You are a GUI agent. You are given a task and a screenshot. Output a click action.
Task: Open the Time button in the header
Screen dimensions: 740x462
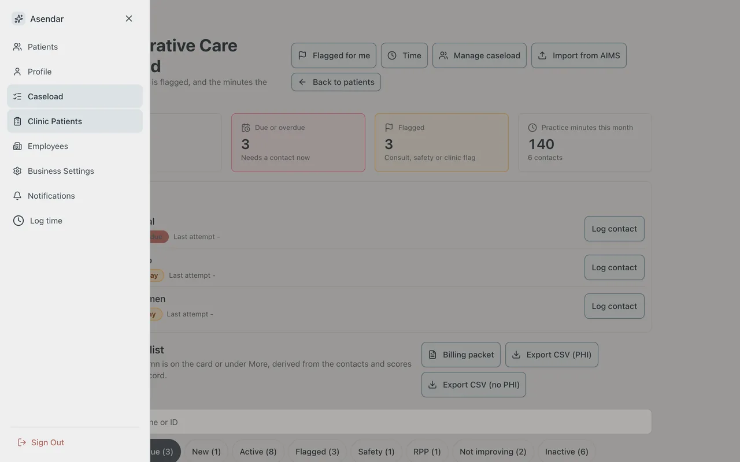(404, 55)
